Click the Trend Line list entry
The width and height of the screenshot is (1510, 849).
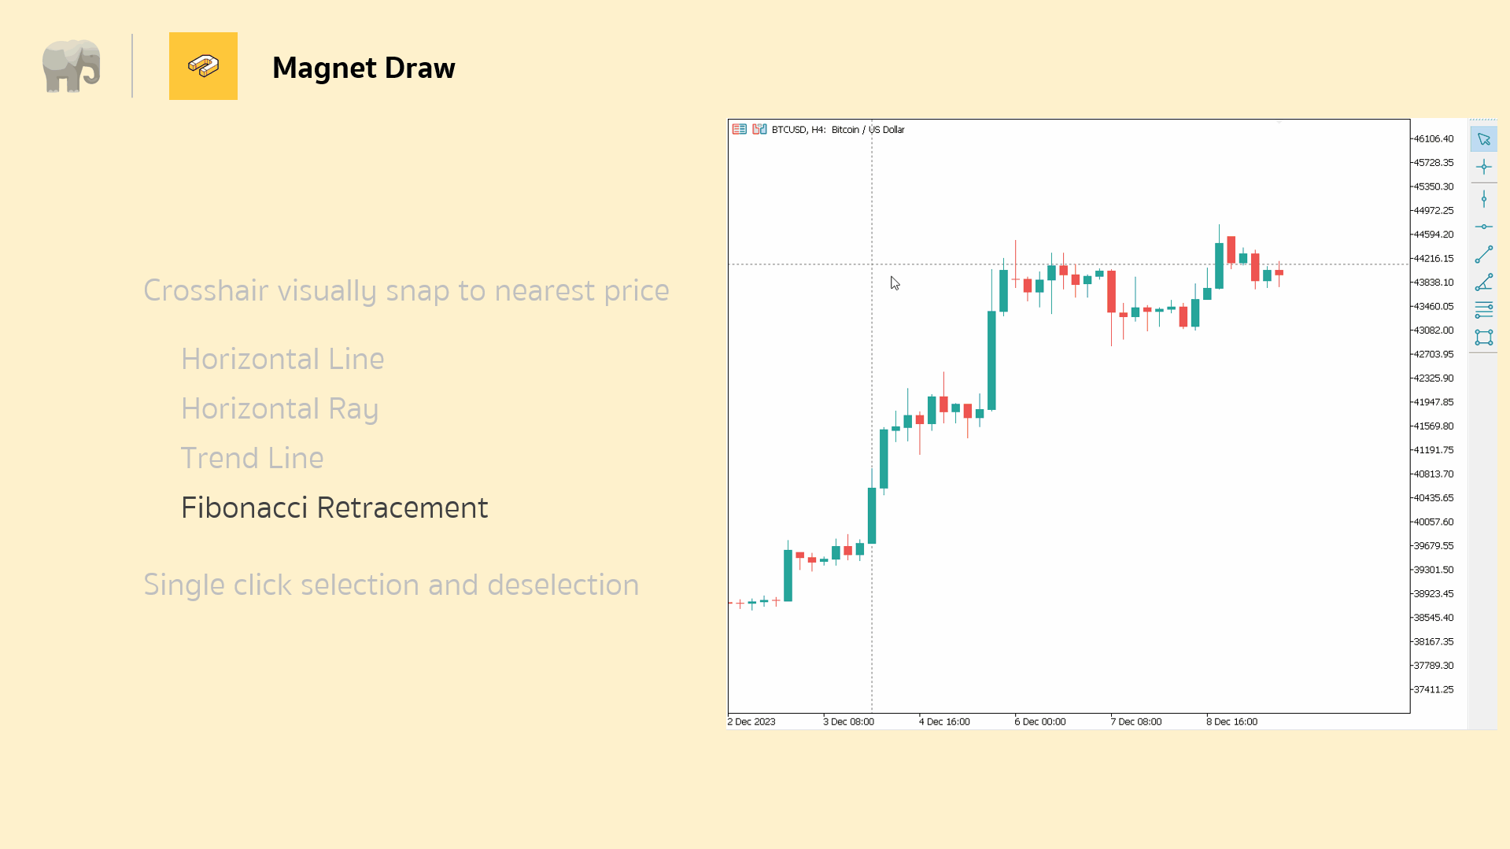pos(253,457)
